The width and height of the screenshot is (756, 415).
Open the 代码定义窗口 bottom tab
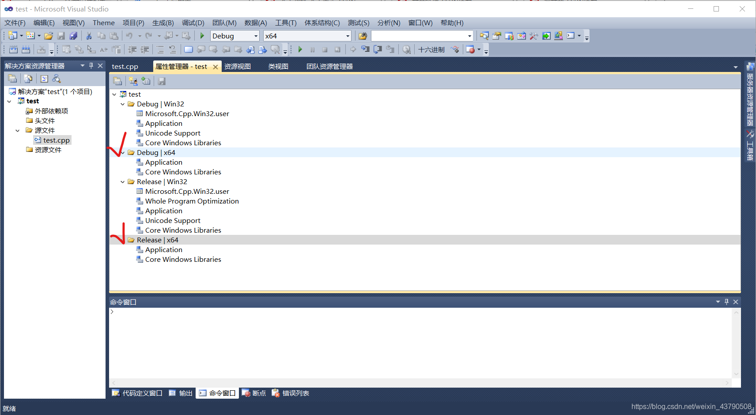tap(137, 393)
